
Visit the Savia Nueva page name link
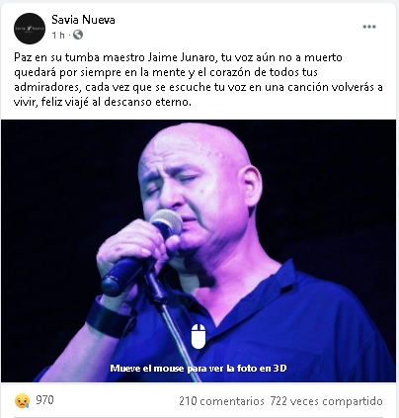(83, 20)
